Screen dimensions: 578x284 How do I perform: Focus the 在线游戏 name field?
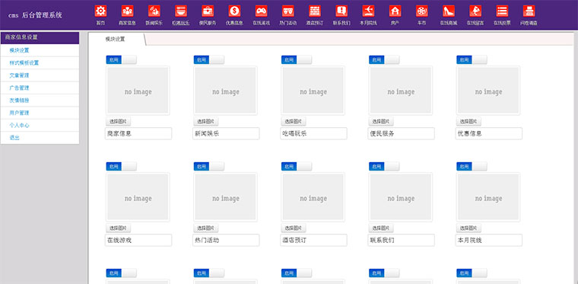coord(138,240)
